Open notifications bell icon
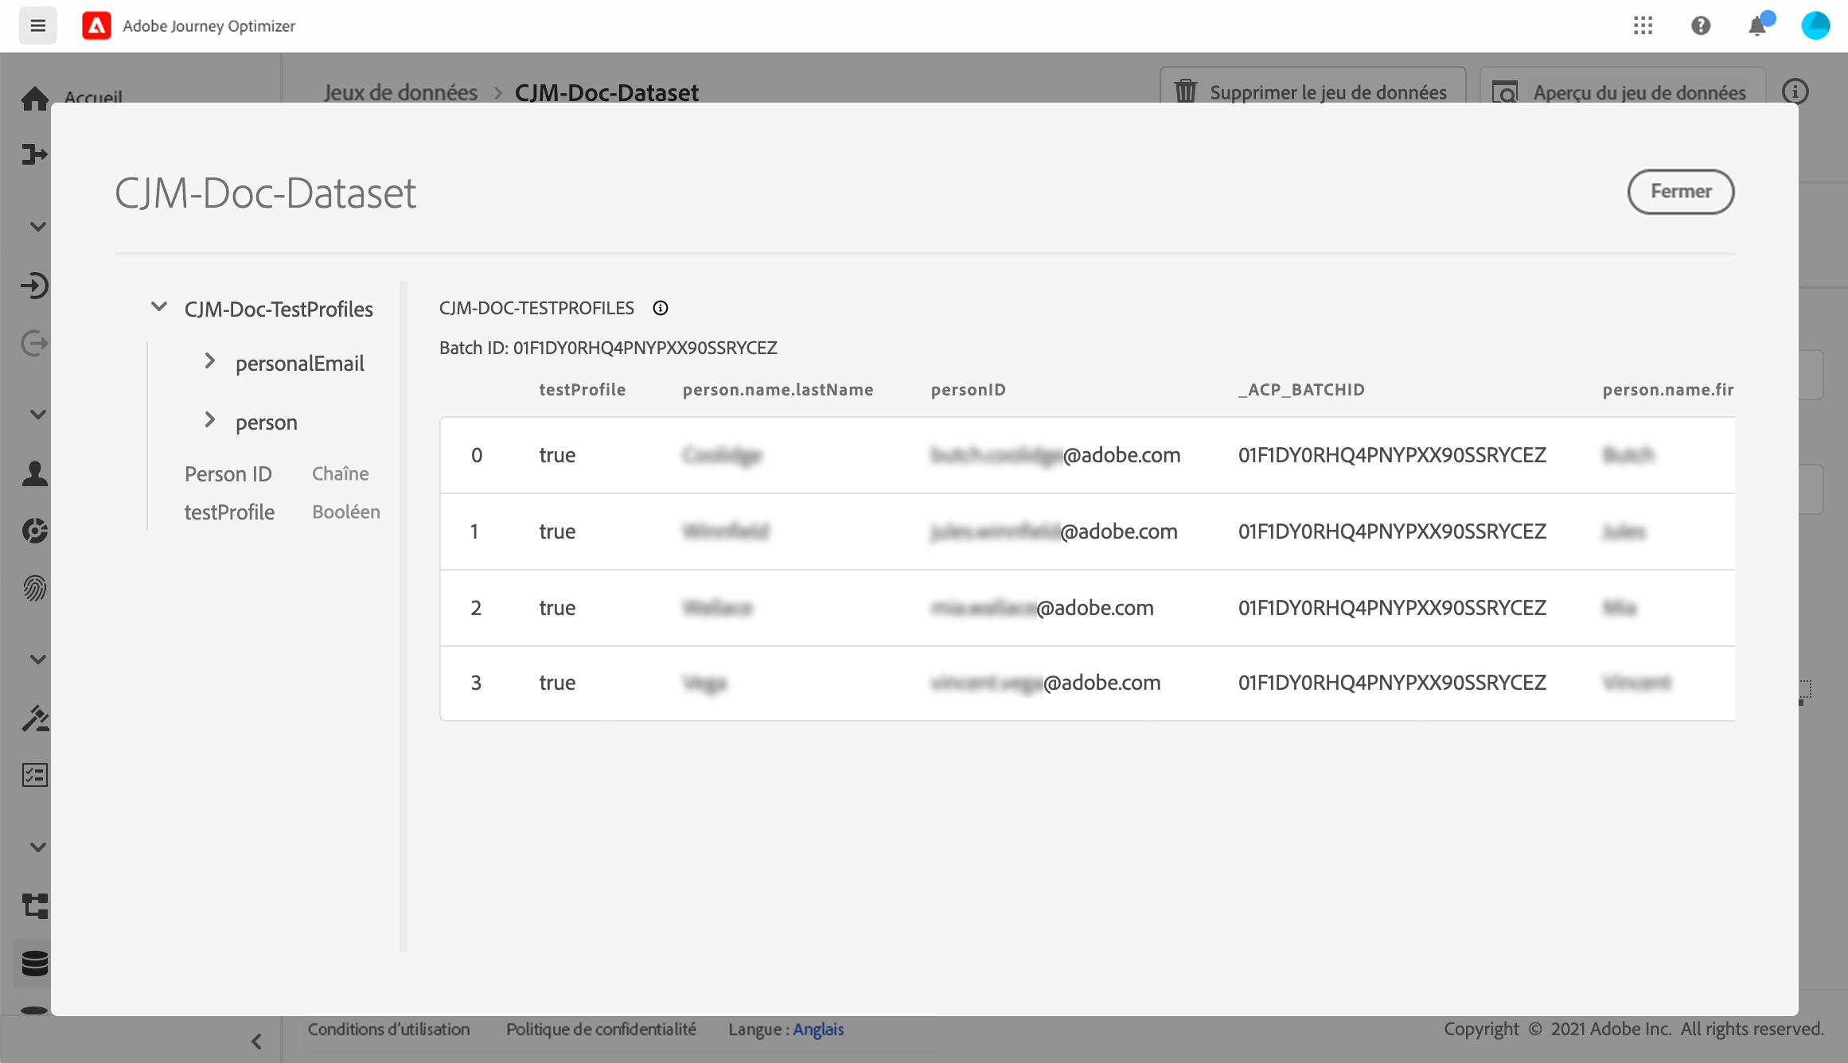Viewport: 1848px width, 1063px height. [1757, 26]
